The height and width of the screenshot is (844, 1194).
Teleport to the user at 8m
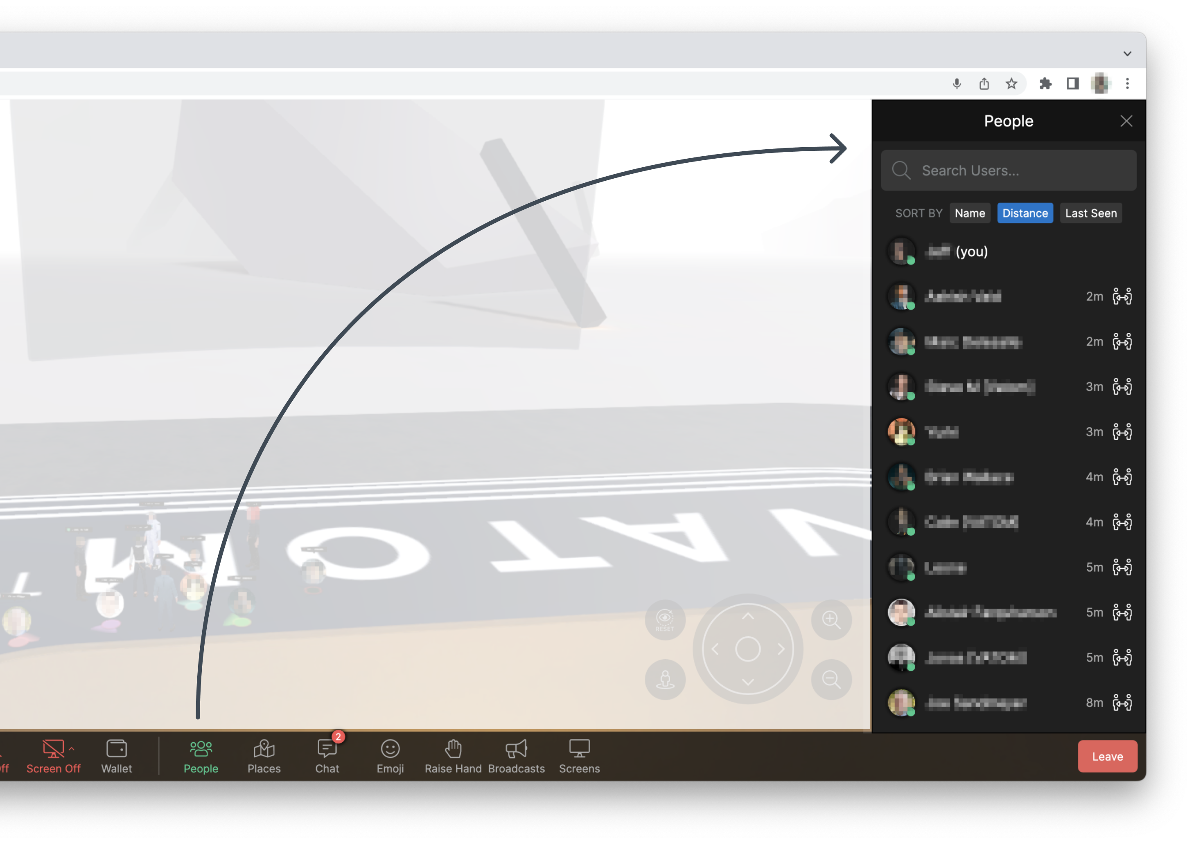click(1122, 703)
